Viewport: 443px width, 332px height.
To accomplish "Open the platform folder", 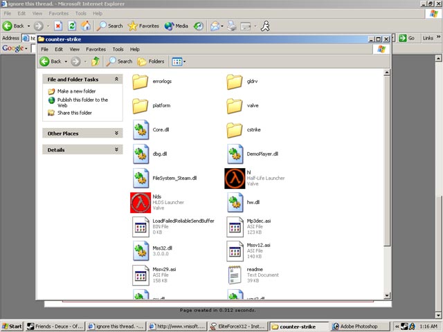I will point(140,106).
